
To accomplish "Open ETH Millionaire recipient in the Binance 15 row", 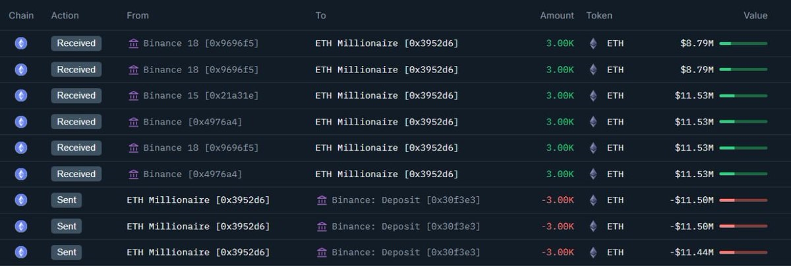I will (x=386, y=95).
